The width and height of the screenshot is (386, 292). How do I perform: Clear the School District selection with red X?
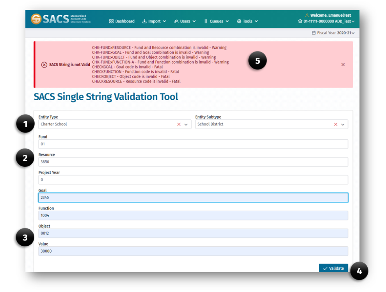[336, 124]
